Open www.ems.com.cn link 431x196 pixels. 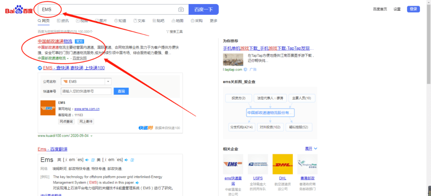[87, 109]
